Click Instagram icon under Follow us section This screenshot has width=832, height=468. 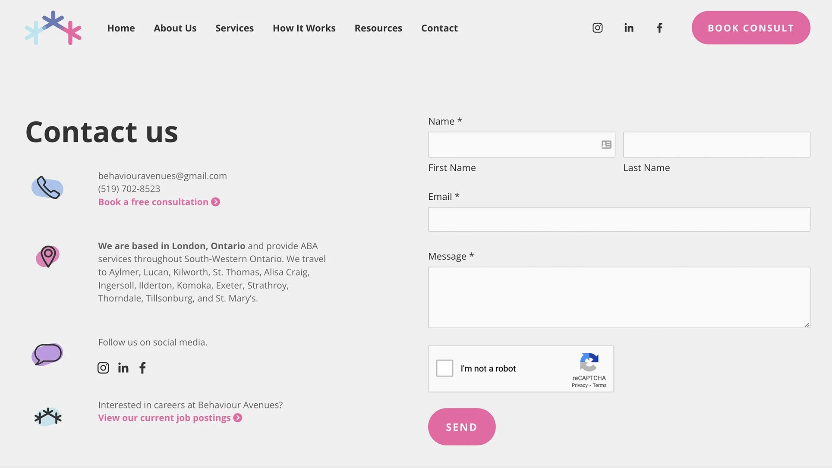coord(103,368)
